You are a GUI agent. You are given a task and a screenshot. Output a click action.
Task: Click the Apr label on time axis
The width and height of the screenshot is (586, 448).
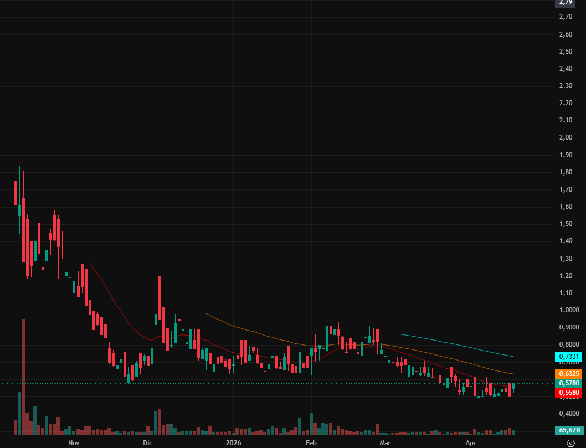(x=471, y=443)
